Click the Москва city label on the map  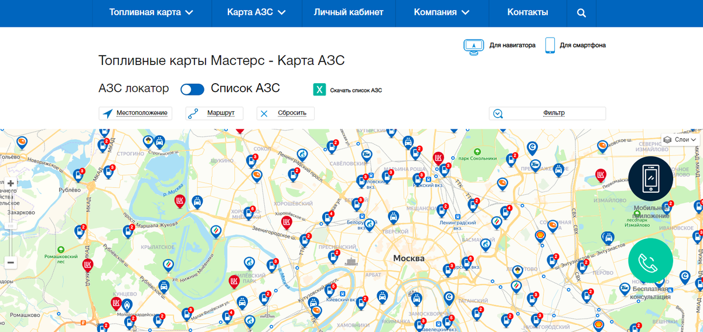coord(409,258)
